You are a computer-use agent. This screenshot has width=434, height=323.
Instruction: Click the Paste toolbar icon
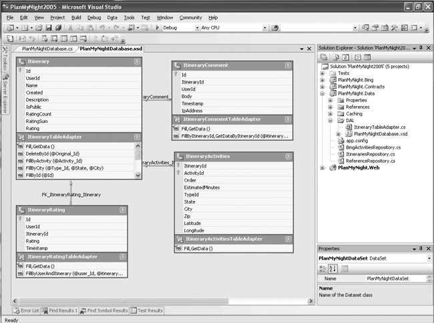click(90, 27)
